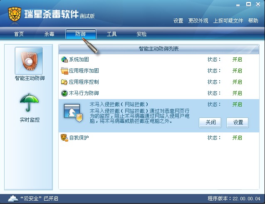Minimize the Rising antivirus window
265x204 pixels.
pyautogui.click(x=238, y=5)
